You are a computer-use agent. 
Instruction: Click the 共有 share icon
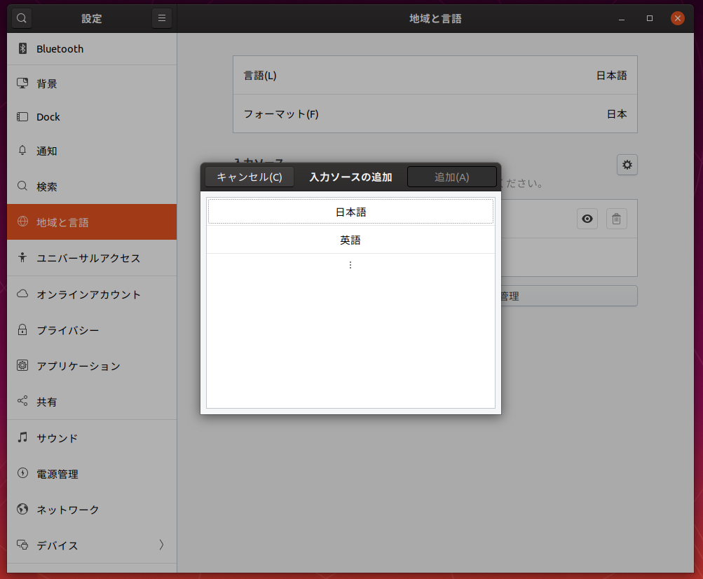[x=22, y=401]
